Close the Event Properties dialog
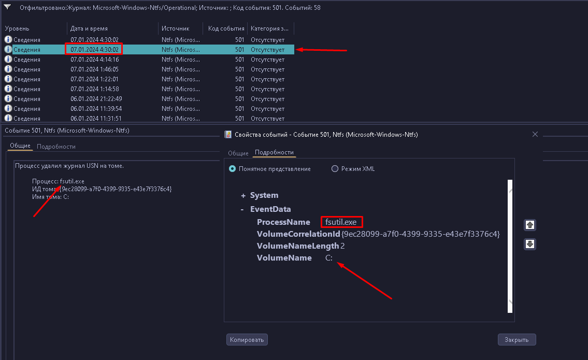The width and height of the screenshot is (588, 360). (x=535, y=134)
